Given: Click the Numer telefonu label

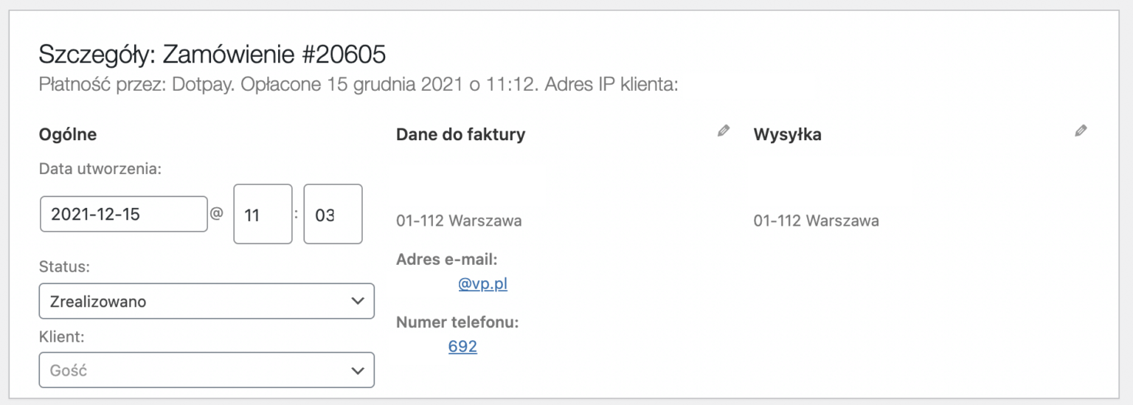Looking at the screenshot, I should (458, 322).
